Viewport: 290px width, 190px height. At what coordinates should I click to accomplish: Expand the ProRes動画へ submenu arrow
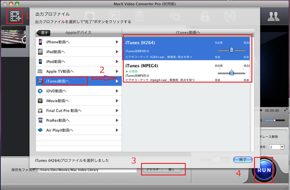pos(117,120)
